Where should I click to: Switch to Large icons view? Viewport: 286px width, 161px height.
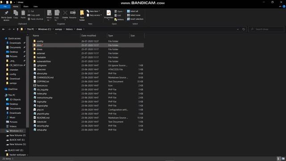(x=283, y=159)
